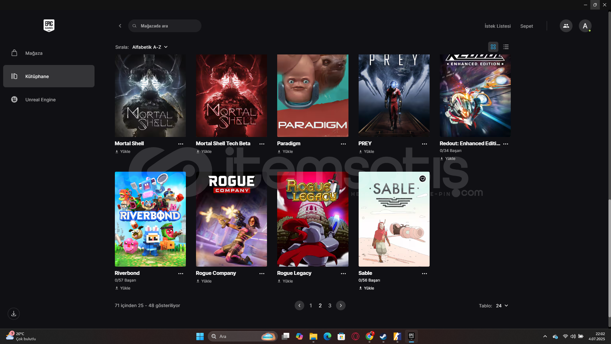This screenshot has height=344, width=611.
Task: Open the three-dot menu for Paradigm
Action: [343, 144]
